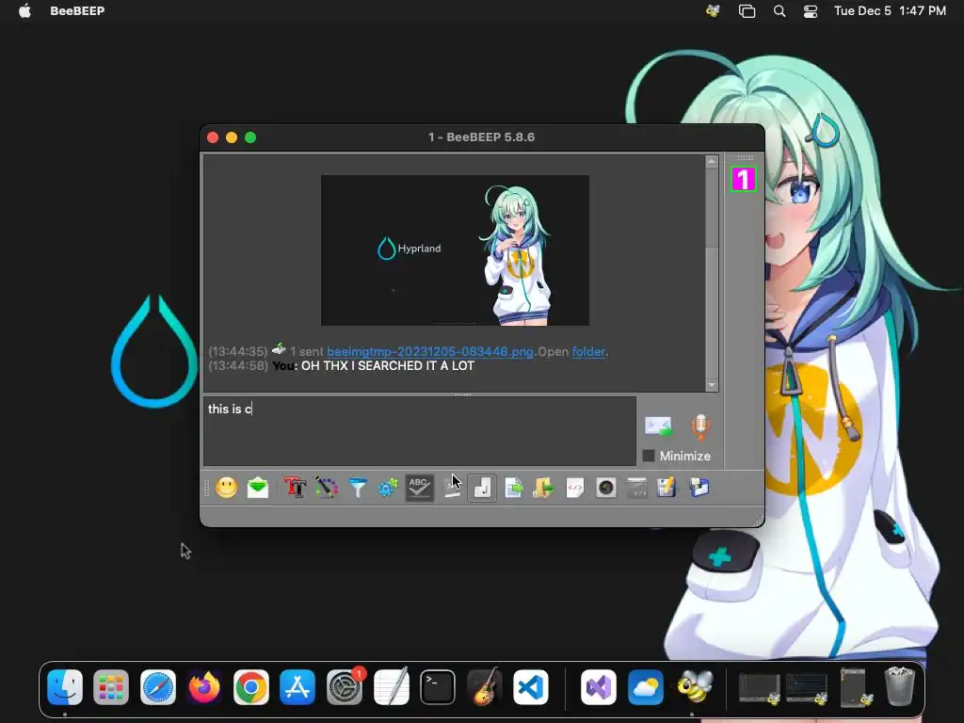The height and width of the screenshot is (723, 964).
Task: Open Terminal from the Dock
Action: [x=438, y=686]
